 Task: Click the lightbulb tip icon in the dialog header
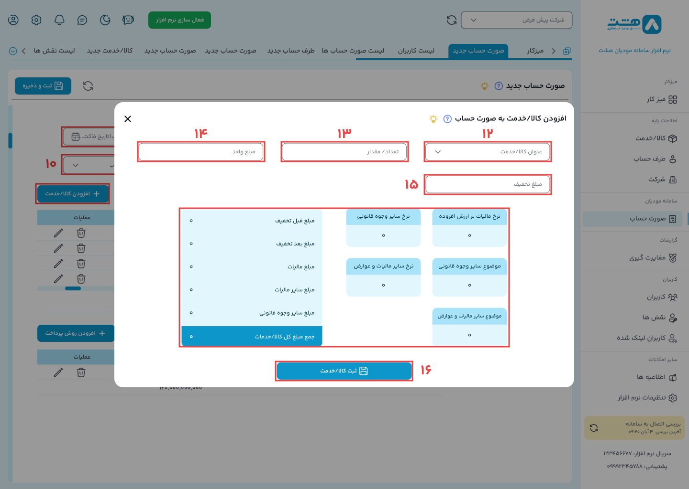(x=433, y=119)
